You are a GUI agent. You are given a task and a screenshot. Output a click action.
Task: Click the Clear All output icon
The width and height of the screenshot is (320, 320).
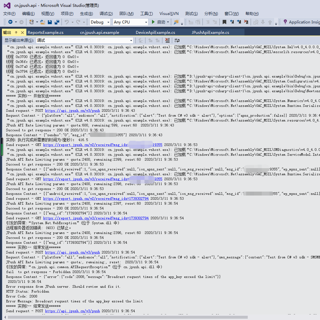pos(167,40)
